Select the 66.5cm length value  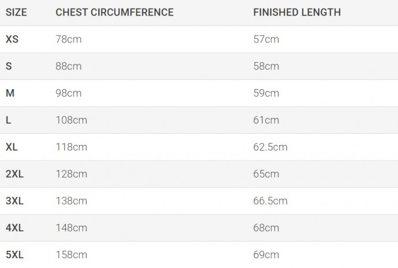271,201
